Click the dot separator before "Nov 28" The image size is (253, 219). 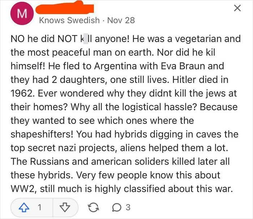click(103, 20)
